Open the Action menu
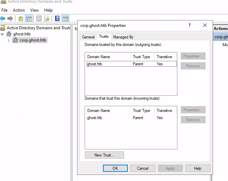This screenshot has height=181, width=228. pyautogui.click(x=19, y=10)
